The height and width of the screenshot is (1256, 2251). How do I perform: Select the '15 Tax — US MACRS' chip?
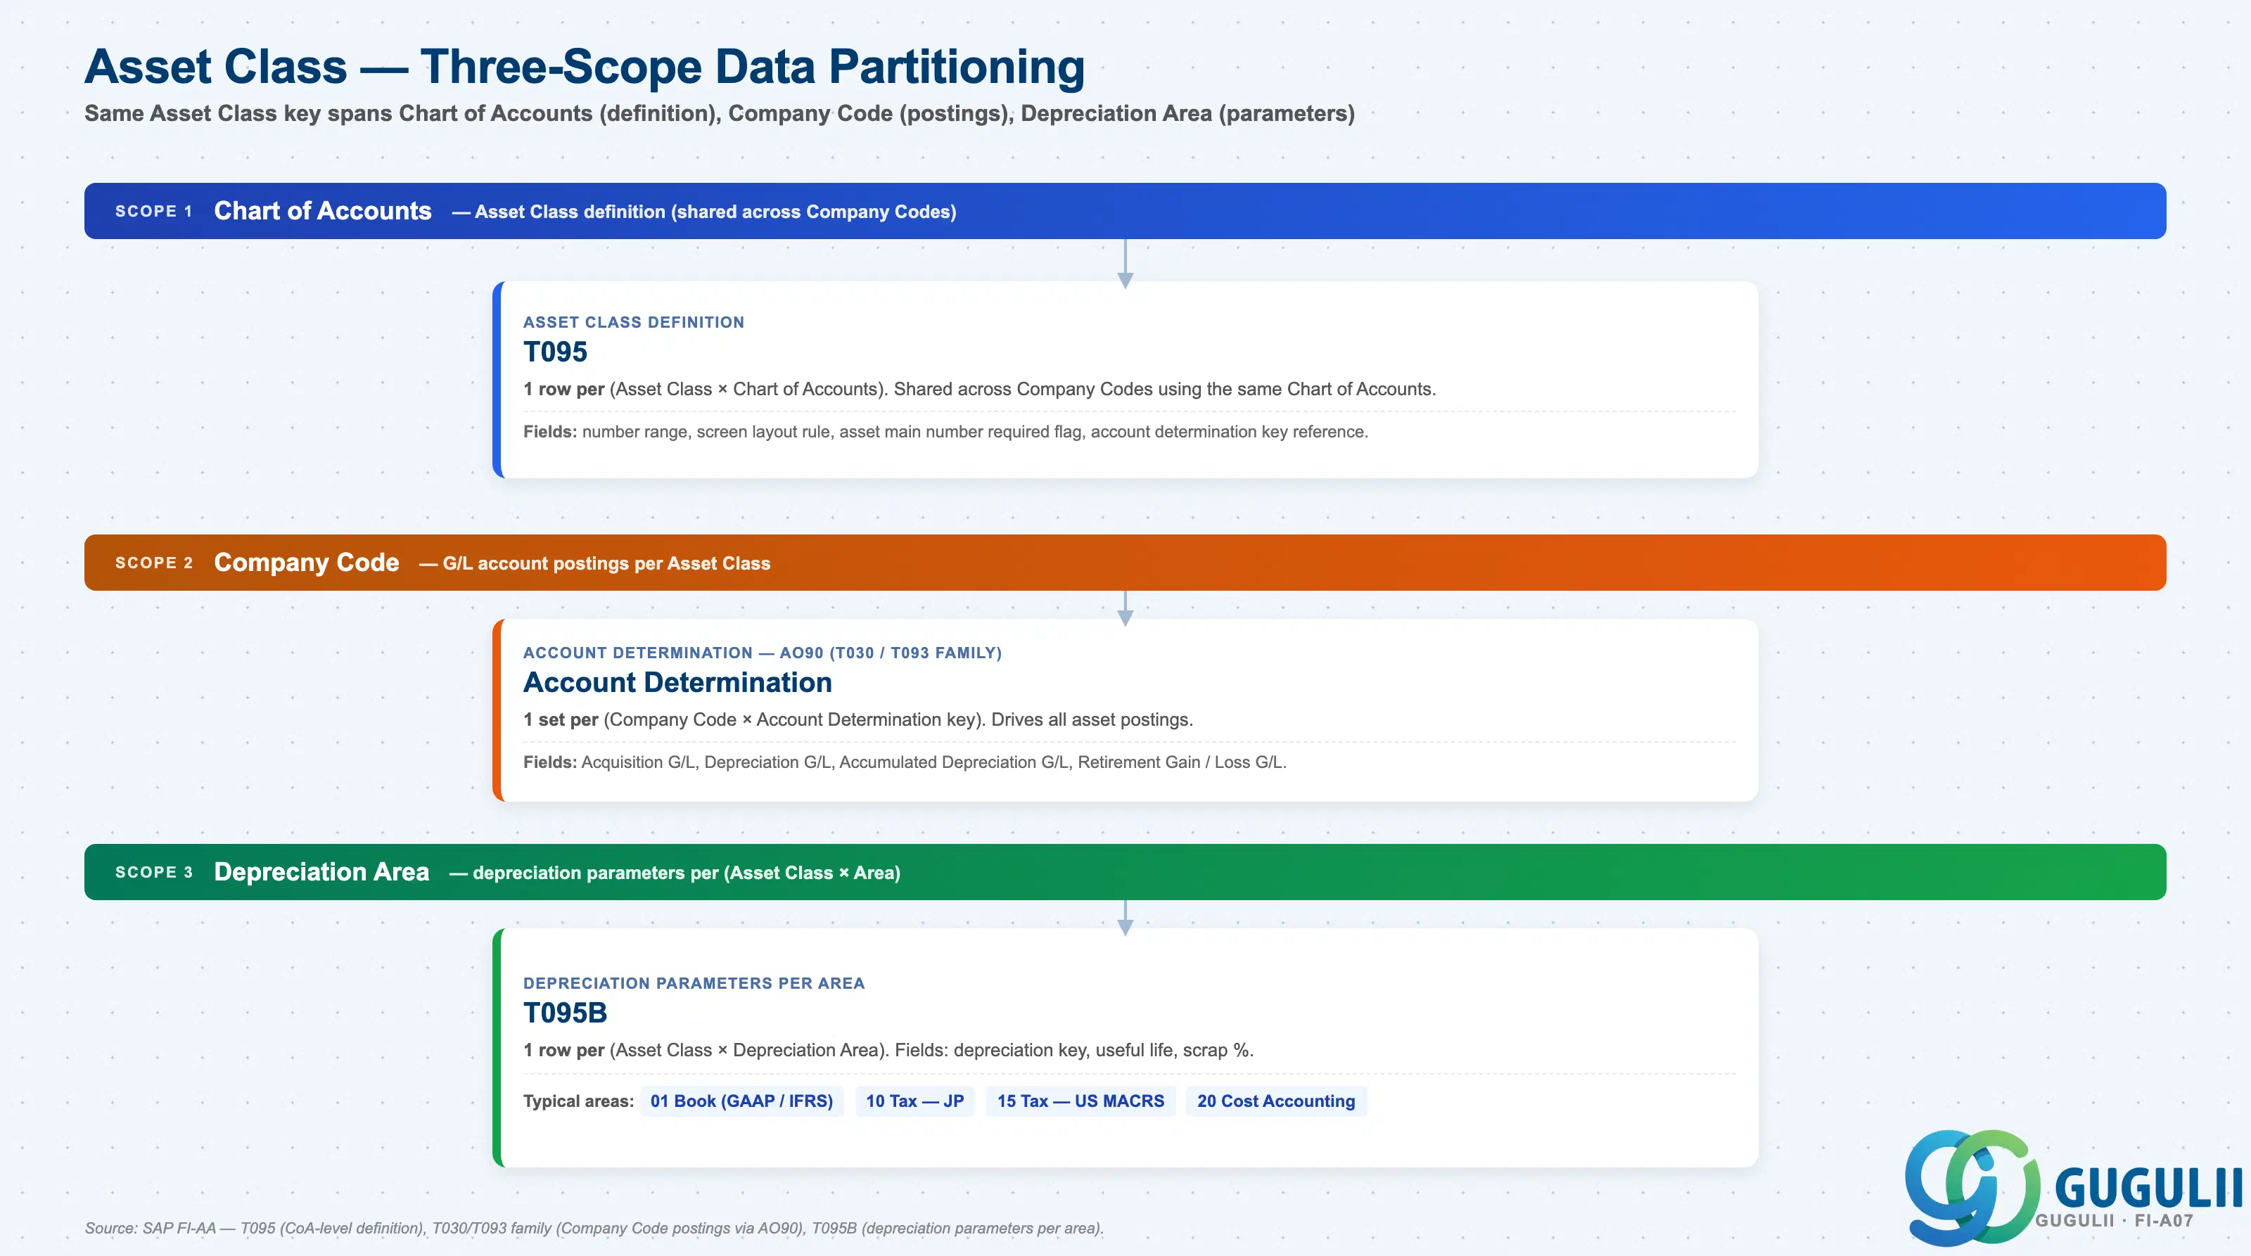point(1080,1101)
